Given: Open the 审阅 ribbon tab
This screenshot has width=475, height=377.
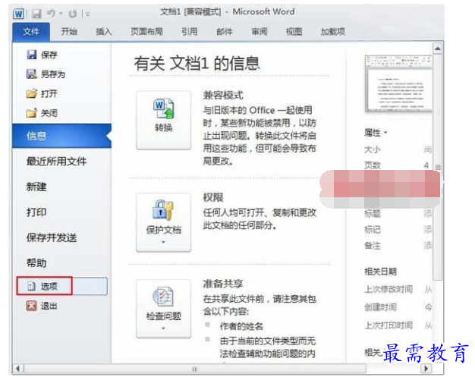Looking at the screenshot, I should click(x=260, y=32).
